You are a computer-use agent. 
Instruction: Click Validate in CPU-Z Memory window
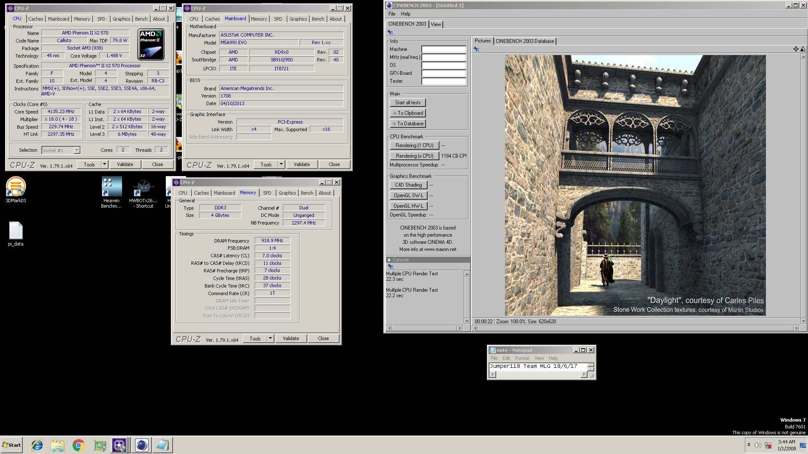(291, 338)
